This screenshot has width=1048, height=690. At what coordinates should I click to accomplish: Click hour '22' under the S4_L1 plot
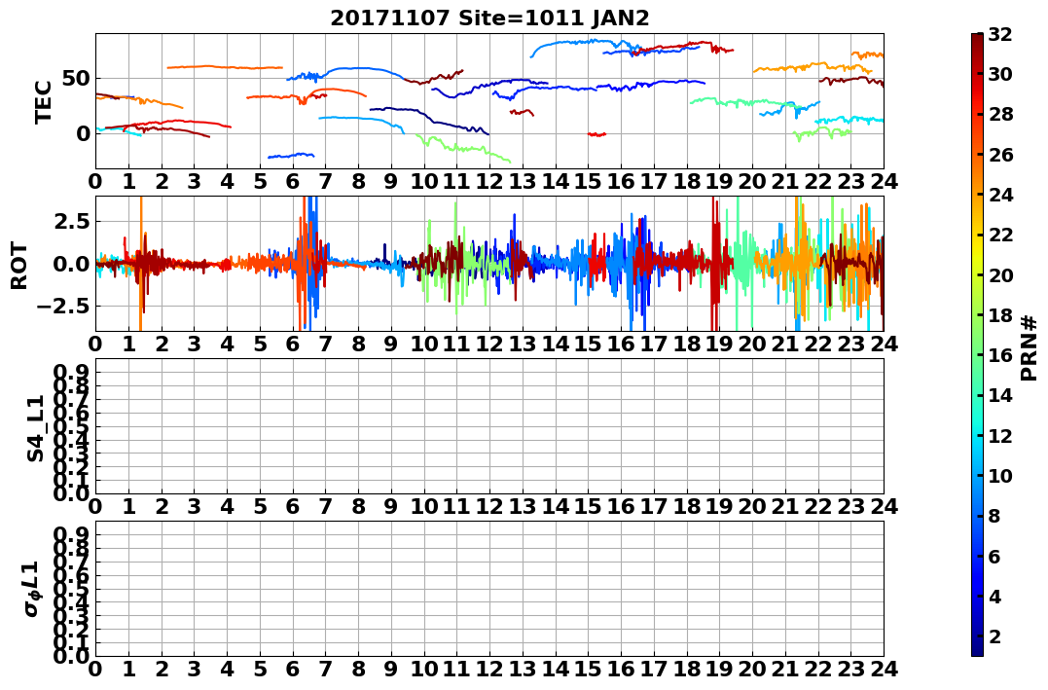817,506
